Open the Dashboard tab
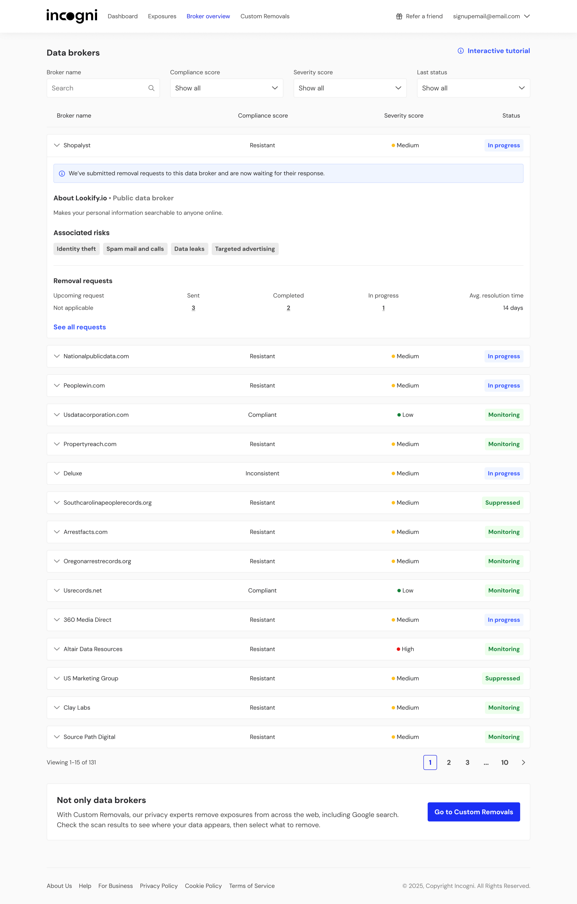The width and height of the screenshot is (577, 904). (123, 16)
